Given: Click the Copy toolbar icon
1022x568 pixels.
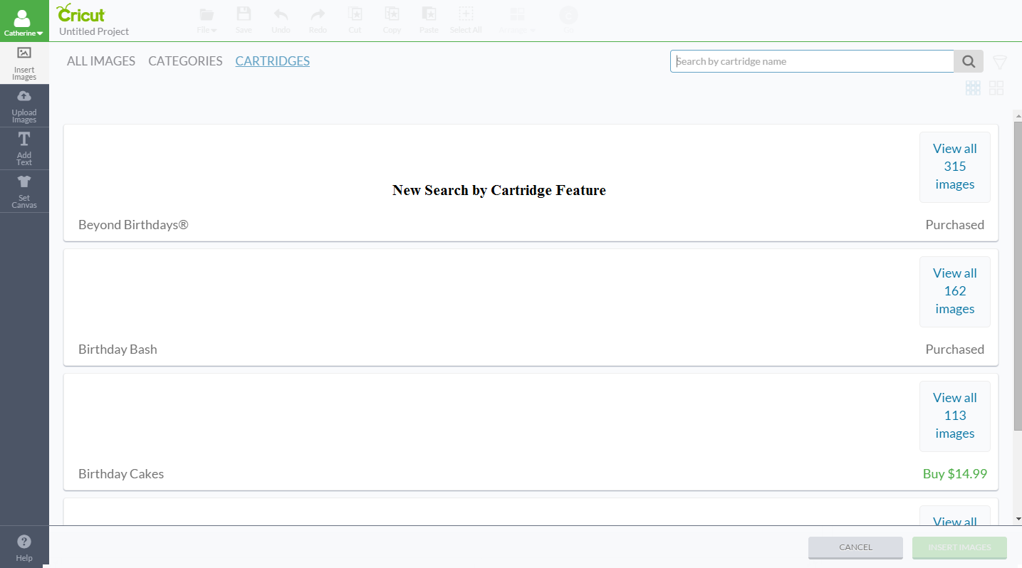Looking at the screenshot, I should click(392, 21).
